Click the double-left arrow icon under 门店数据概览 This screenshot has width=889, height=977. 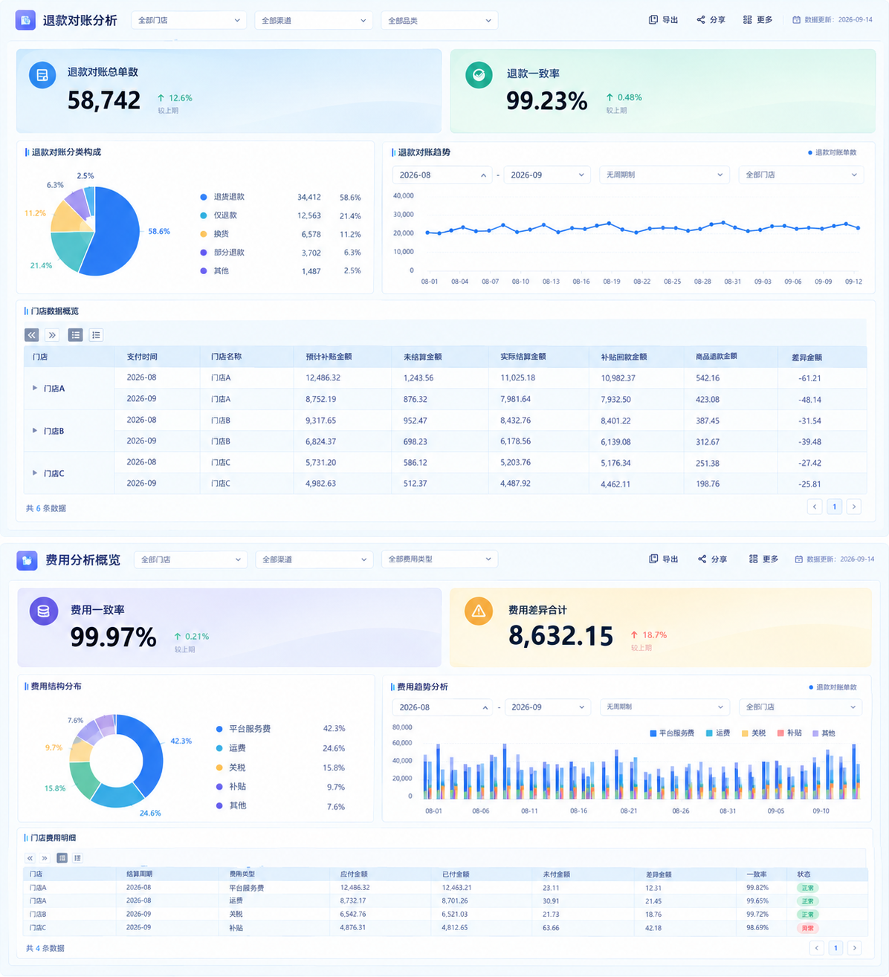[x=32, y=335]
